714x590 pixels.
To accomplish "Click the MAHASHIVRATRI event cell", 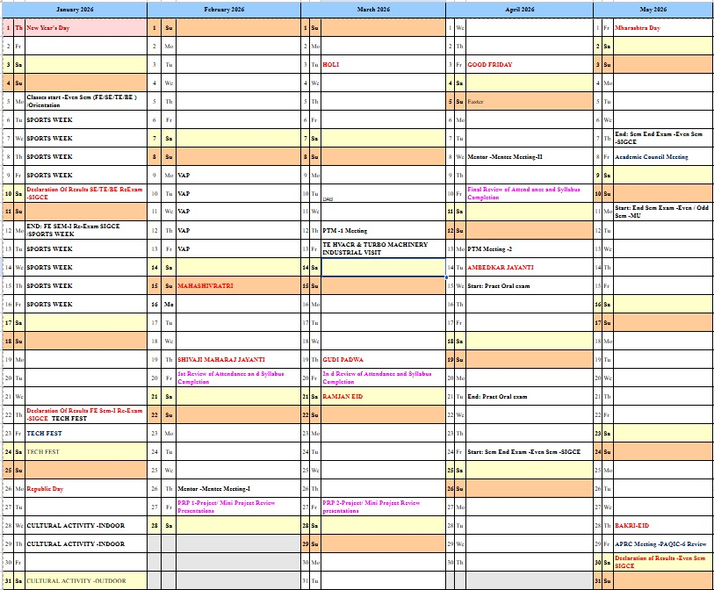I will coord(237,286).
